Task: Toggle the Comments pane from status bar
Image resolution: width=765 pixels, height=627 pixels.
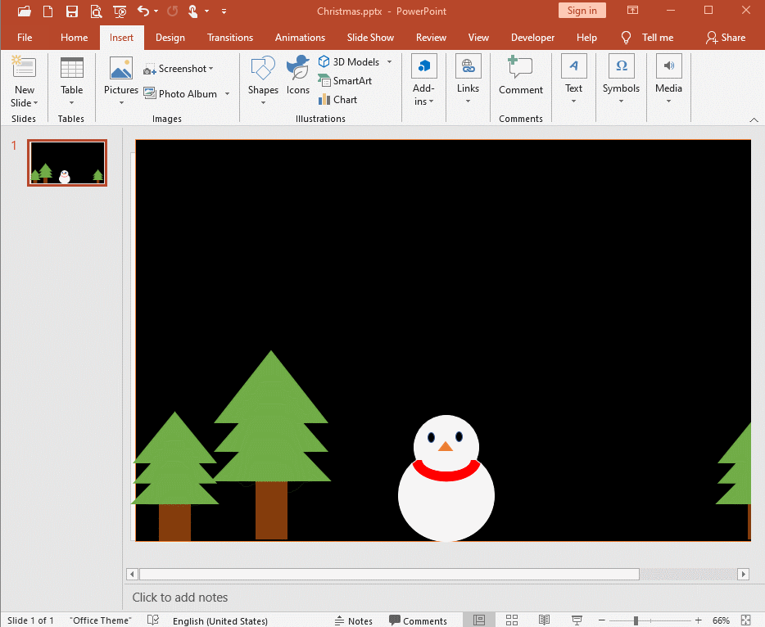Action: tap(418, 620)
